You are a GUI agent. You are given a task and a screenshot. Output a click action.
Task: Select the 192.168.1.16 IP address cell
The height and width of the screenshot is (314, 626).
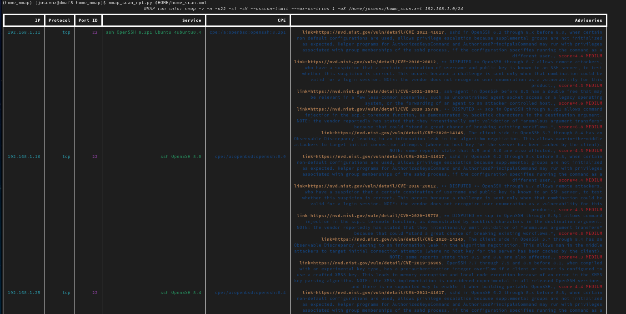point(24,157)
